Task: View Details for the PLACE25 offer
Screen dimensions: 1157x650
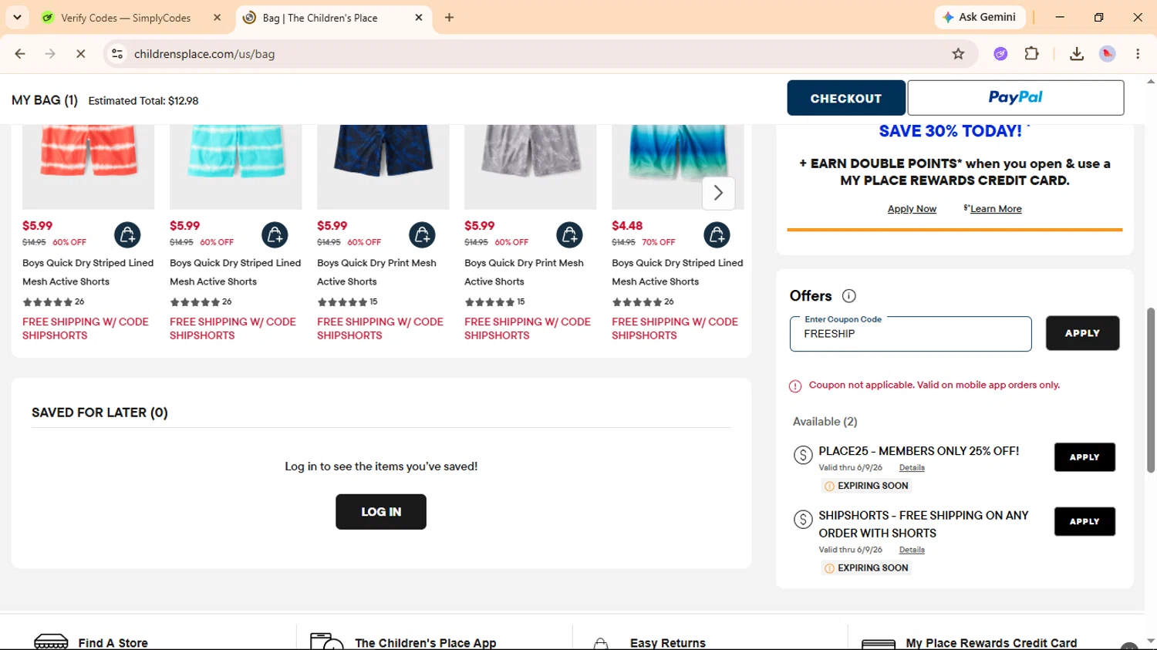Action: pos(912,467)
